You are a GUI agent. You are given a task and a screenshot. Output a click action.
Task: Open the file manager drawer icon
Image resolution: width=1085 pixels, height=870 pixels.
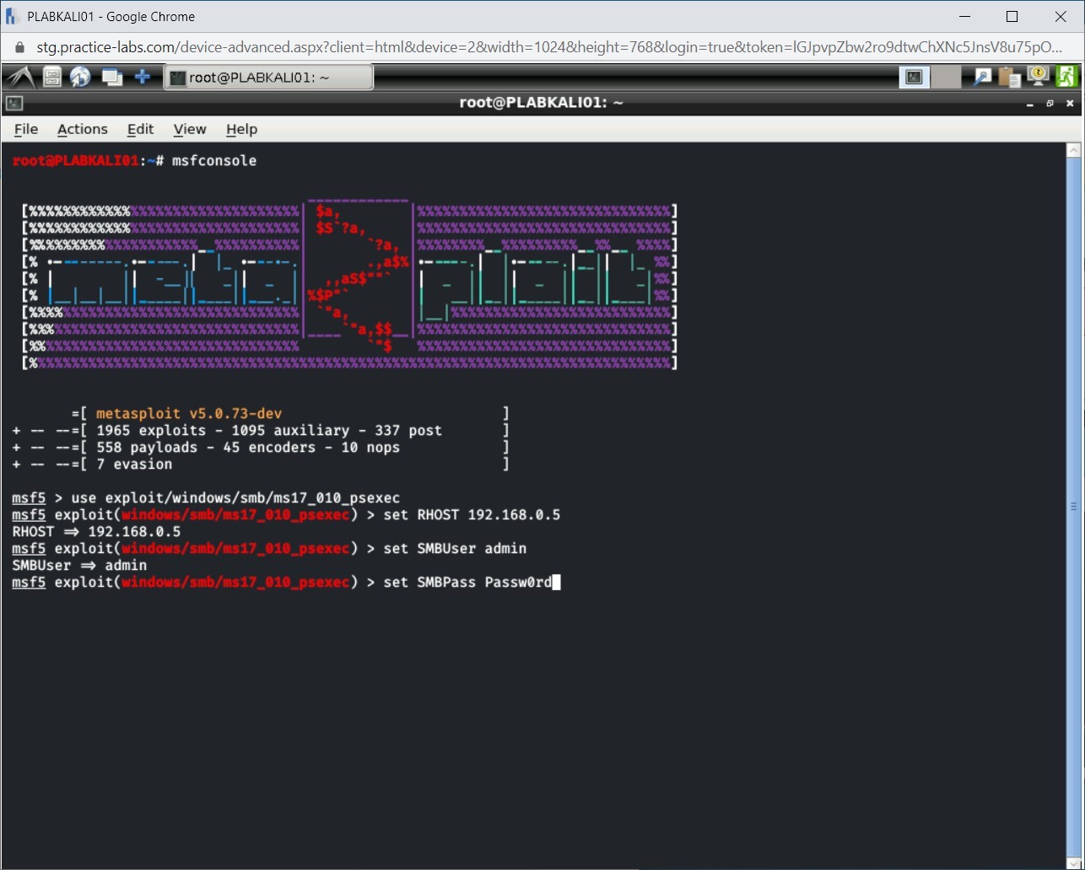(x=52, y=78)
